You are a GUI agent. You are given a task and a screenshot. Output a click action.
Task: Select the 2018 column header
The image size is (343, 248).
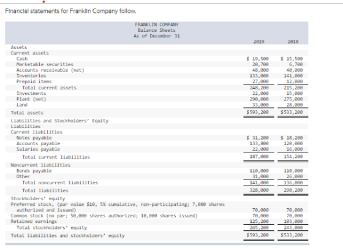[293, 42]
